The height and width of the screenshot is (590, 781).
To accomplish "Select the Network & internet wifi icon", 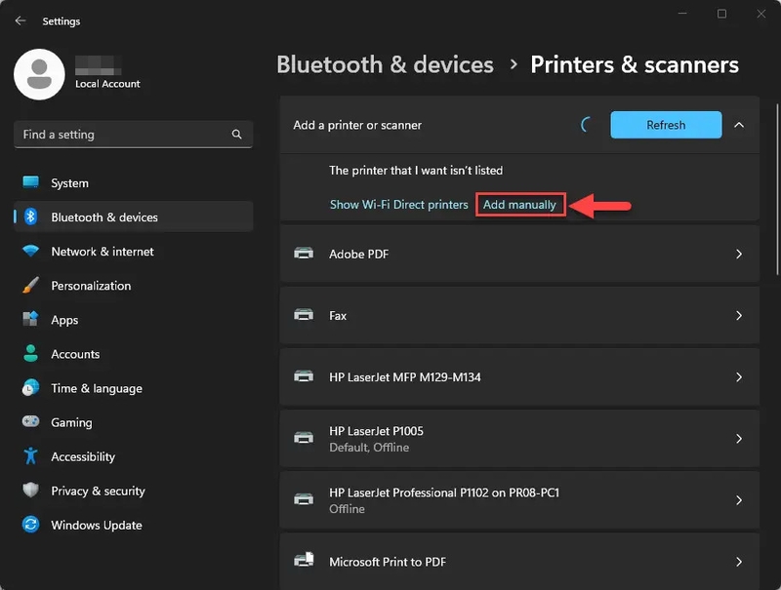I will pyautogui.click(x=31, y=252).
